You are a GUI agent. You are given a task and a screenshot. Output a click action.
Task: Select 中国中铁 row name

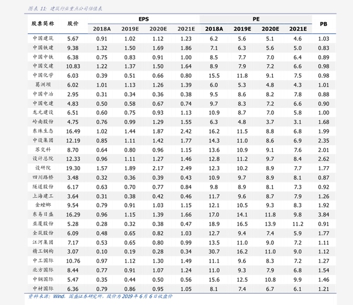tap(43, 57)
